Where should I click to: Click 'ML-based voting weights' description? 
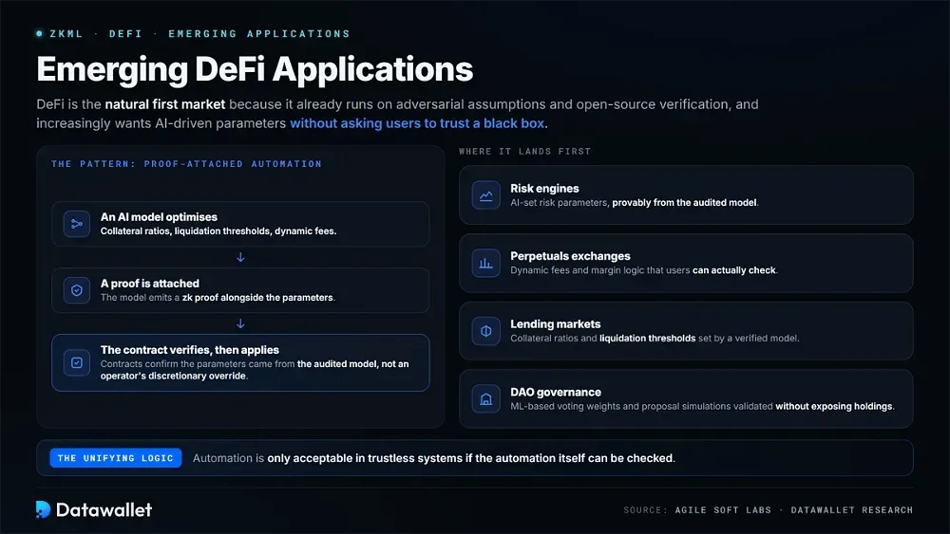coord(702,406)
